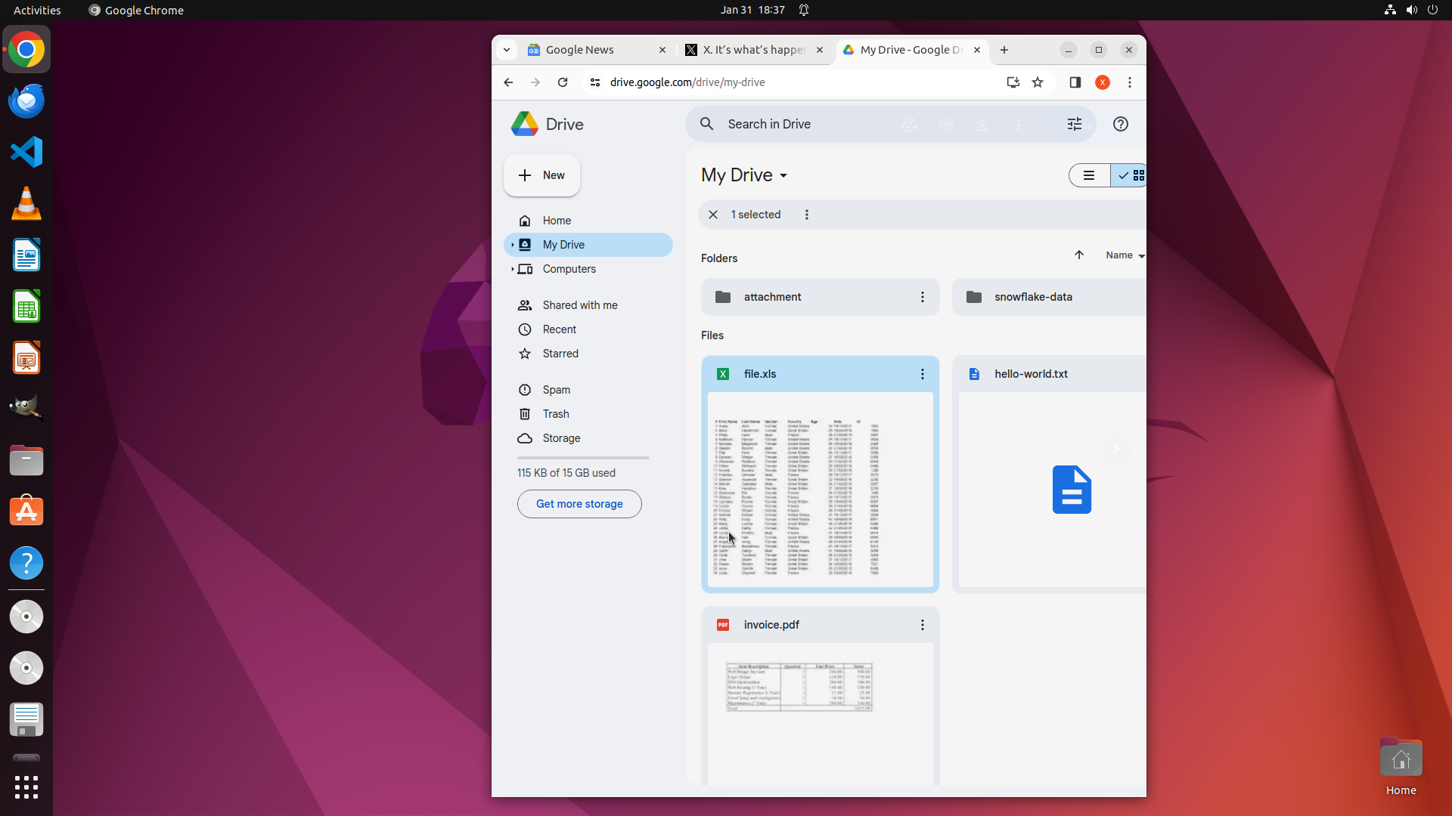Open more actions beside '1 selected'
The width and height of the screenshot is (1452, 816).
(807, 215)
